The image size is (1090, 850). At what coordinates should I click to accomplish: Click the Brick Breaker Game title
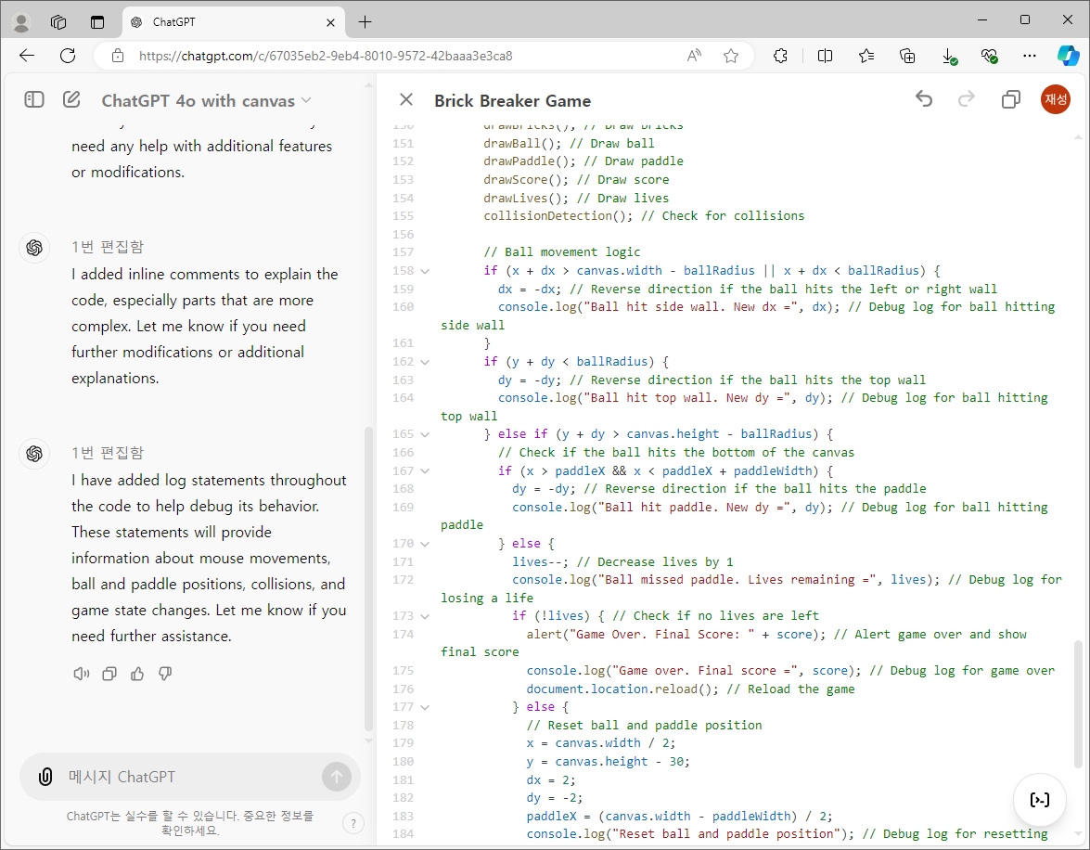click(x=512, y=101)
